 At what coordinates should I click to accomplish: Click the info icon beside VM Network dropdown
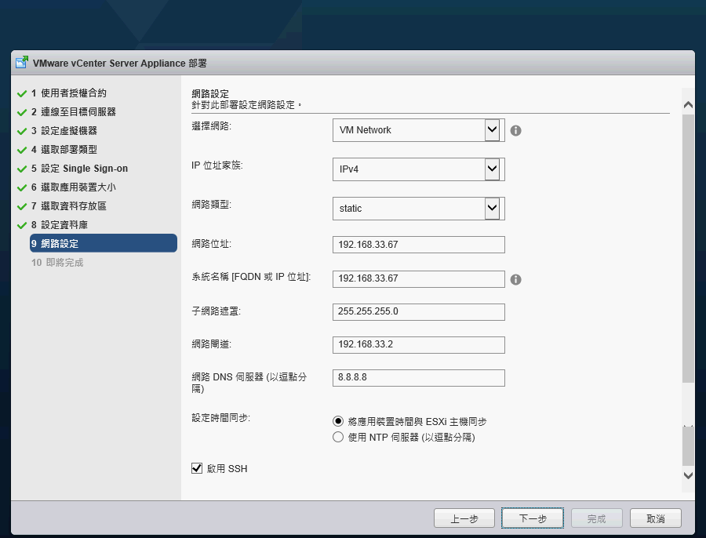[515, 130]
